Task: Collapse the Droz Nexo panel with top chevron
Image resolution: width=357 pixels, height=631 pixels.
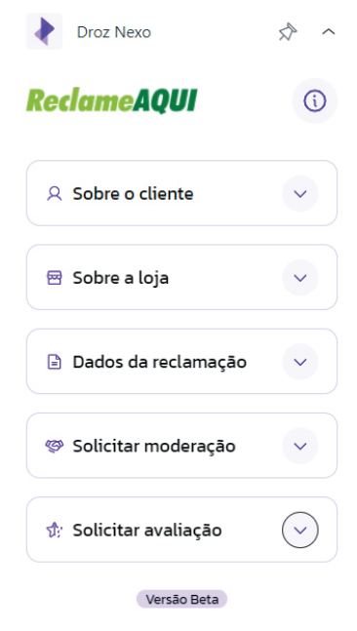Action: click(329, 32)
